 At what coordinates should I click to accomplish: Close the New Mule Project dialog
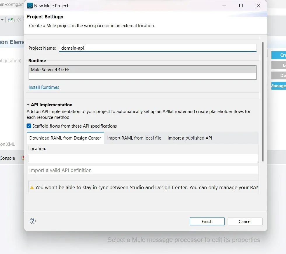(x=258, y=6)
